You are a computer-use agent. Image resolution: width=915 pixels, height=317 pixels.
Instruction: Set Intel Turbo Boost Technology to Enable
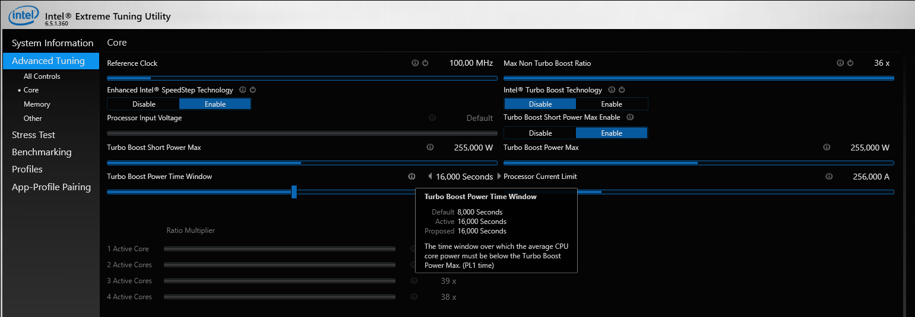click(612, 104)
